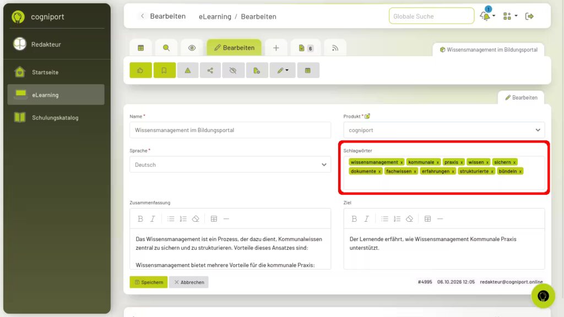Insert horizontal line in Zusammenfassung editor

(x=226, y=219)
